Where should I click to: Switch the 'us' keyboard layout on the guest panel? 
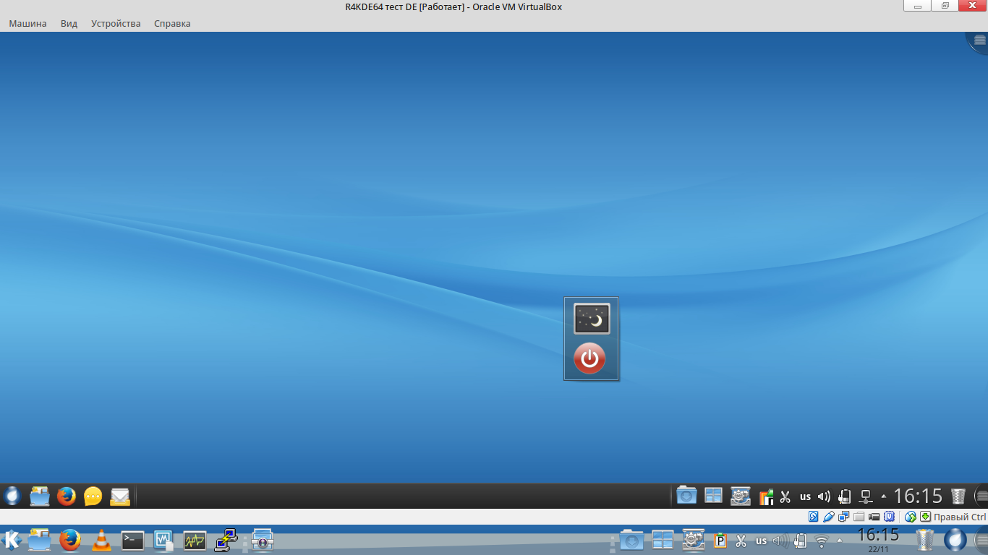[x=805, y=496]
